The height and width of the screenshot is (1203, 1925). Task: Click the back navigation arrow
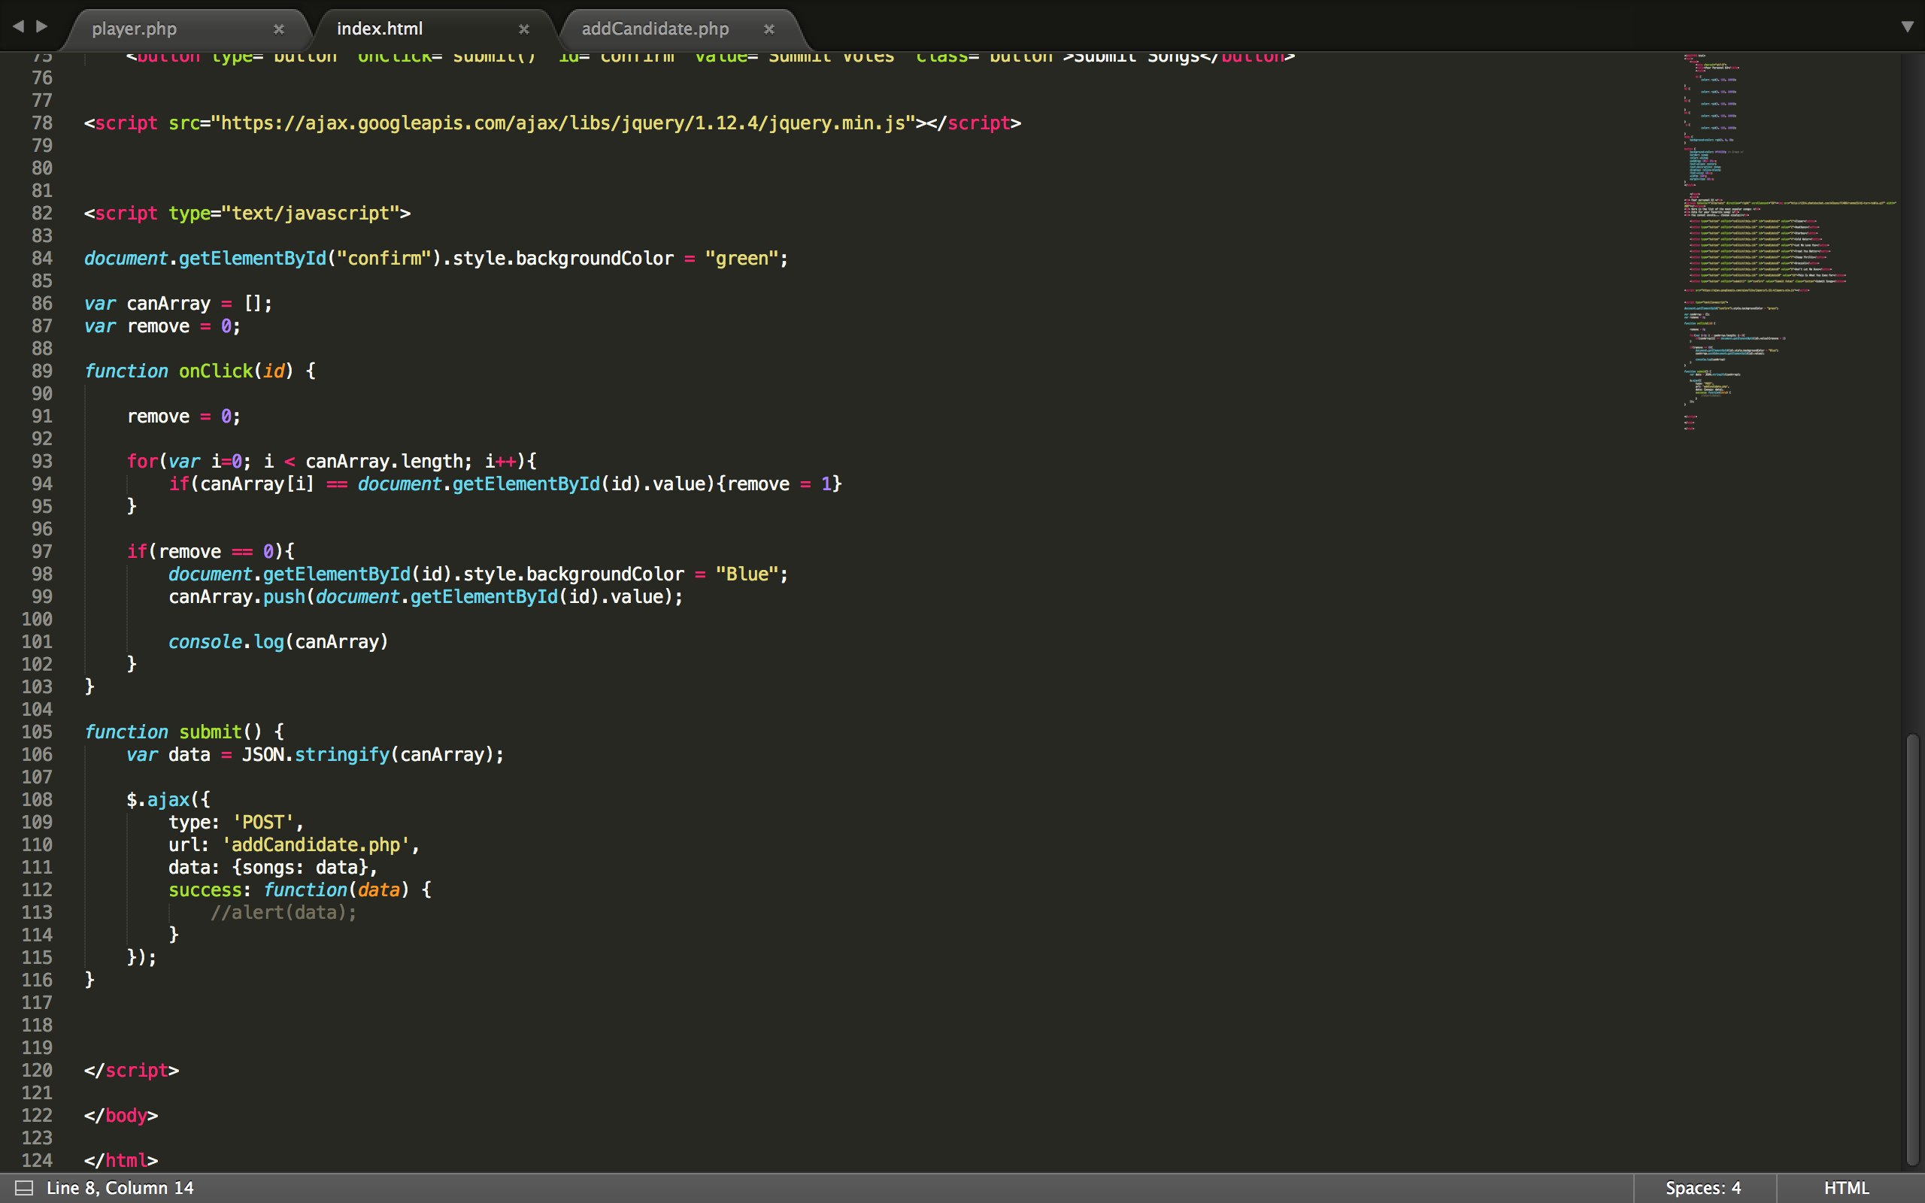tap(17, 26)
